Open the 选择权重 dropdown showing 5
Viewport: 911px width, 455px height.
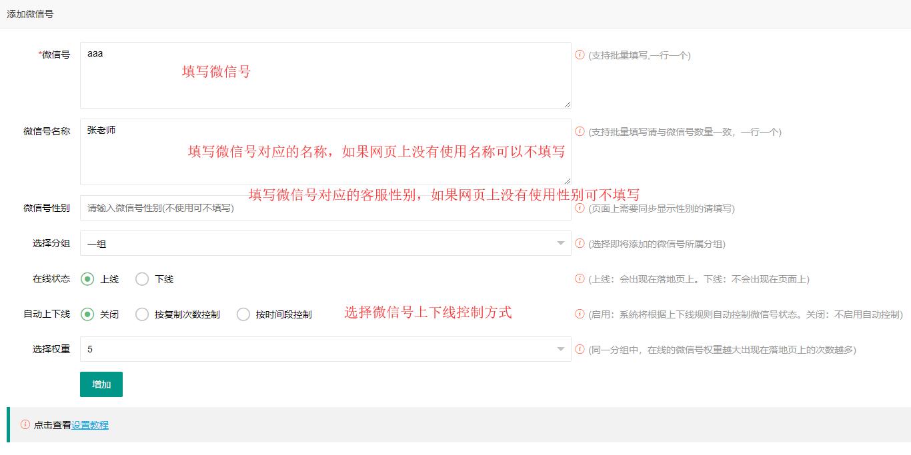(x=325, y=349)
